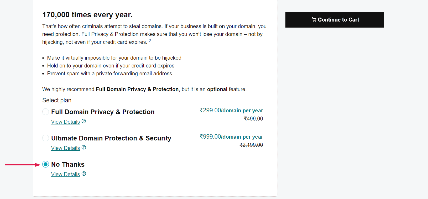428x199 pixels.
Task: Click the ₹299.00/domain per year price
Action: [231, 111]
